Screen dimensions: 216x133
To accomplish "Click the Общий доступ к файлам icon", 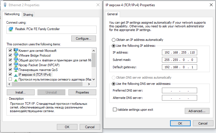I will click(x=16, y=60).
